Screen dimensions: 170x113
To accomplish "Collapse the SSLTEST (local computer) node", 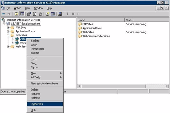I will 4,24.
